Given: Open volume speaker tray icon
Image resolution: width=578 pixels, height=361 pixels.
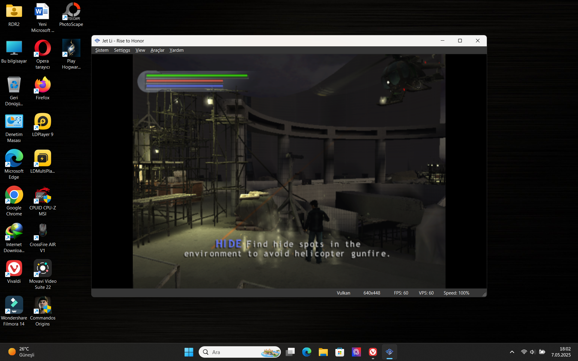Looking at the screenshot, I should point(533,352).
